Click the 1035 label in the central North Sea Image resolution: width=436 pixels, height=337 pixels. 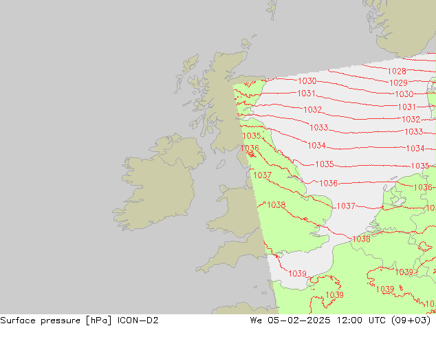pos(325,164)
